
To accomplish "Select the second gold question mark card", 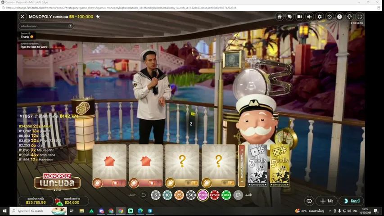I will point(218,162).
